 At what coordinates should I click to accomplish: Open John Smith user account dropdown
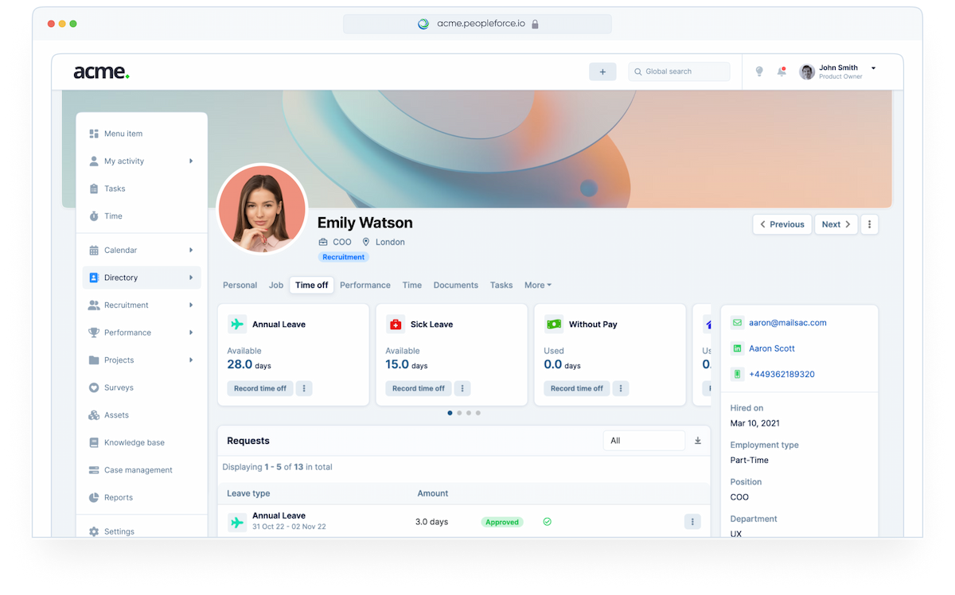tap(872, 68)
